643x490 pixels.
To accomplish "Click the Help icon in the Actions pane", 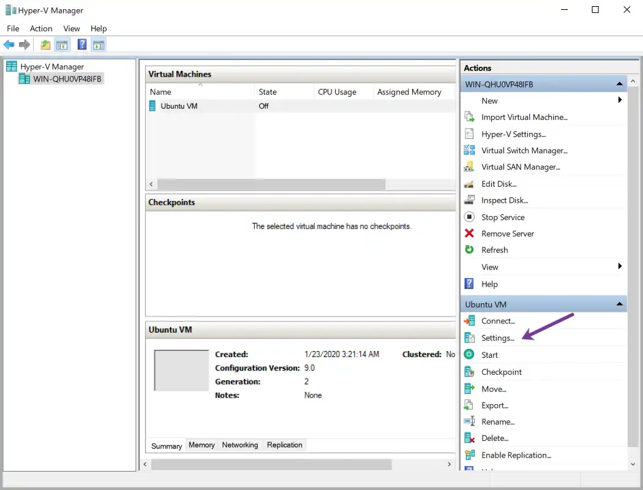I will tap(469, 284).
